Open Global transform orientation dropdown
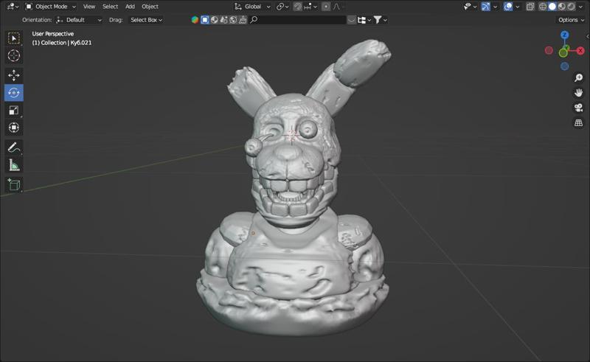 click(252, 7)
